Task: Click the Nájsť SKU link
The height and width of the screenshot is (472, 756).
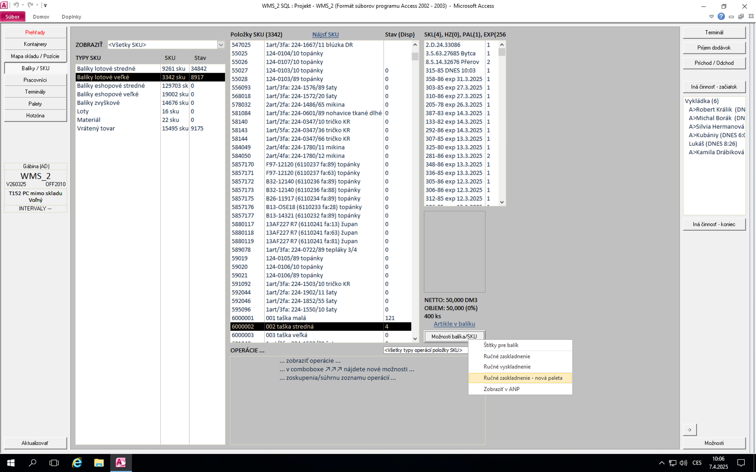Action: (x=325, y=35)
